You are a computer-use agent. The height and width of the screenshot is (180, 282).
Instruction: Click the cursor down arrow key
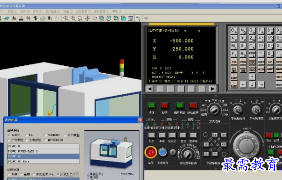(x=252, y=84)
